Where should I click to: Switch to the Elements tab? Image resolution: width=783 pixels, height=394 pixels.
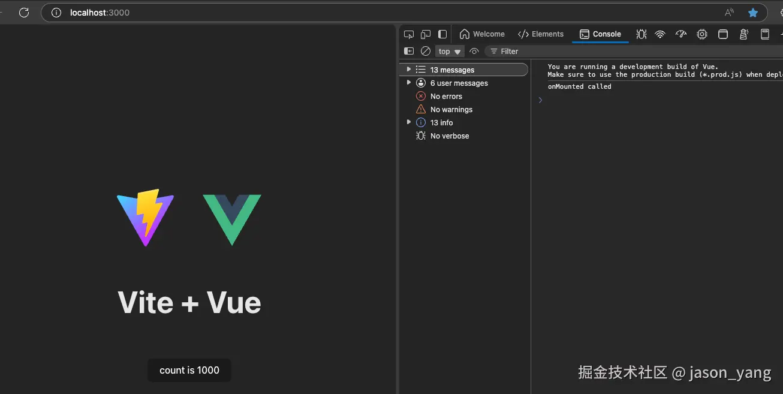coord(541,34)
